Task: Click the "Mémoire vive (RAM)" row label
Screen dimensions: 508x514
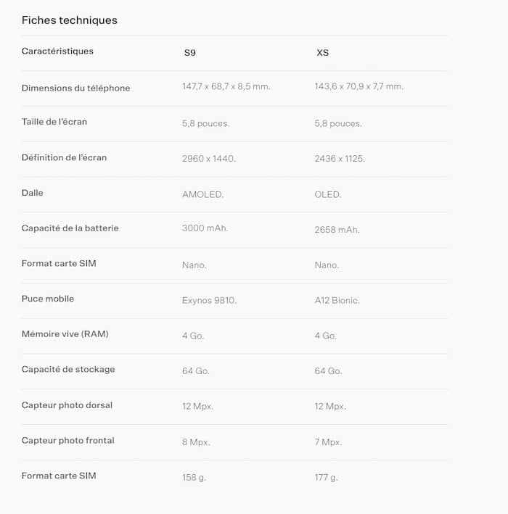Action: point(65,334)
